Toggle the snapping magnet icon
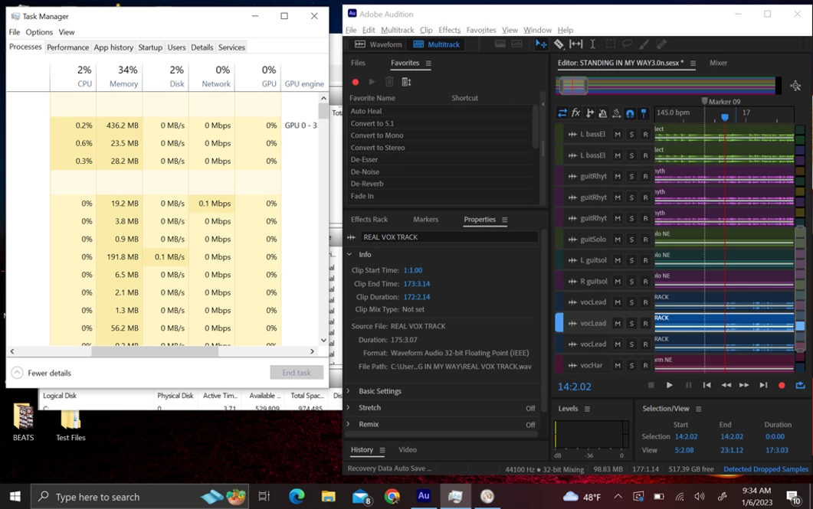 pos(630,113)
